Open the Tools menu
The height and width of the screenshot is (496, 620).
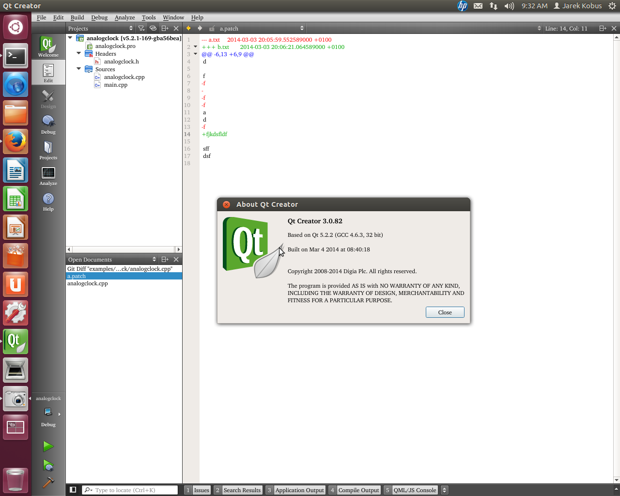coord(149,17)
